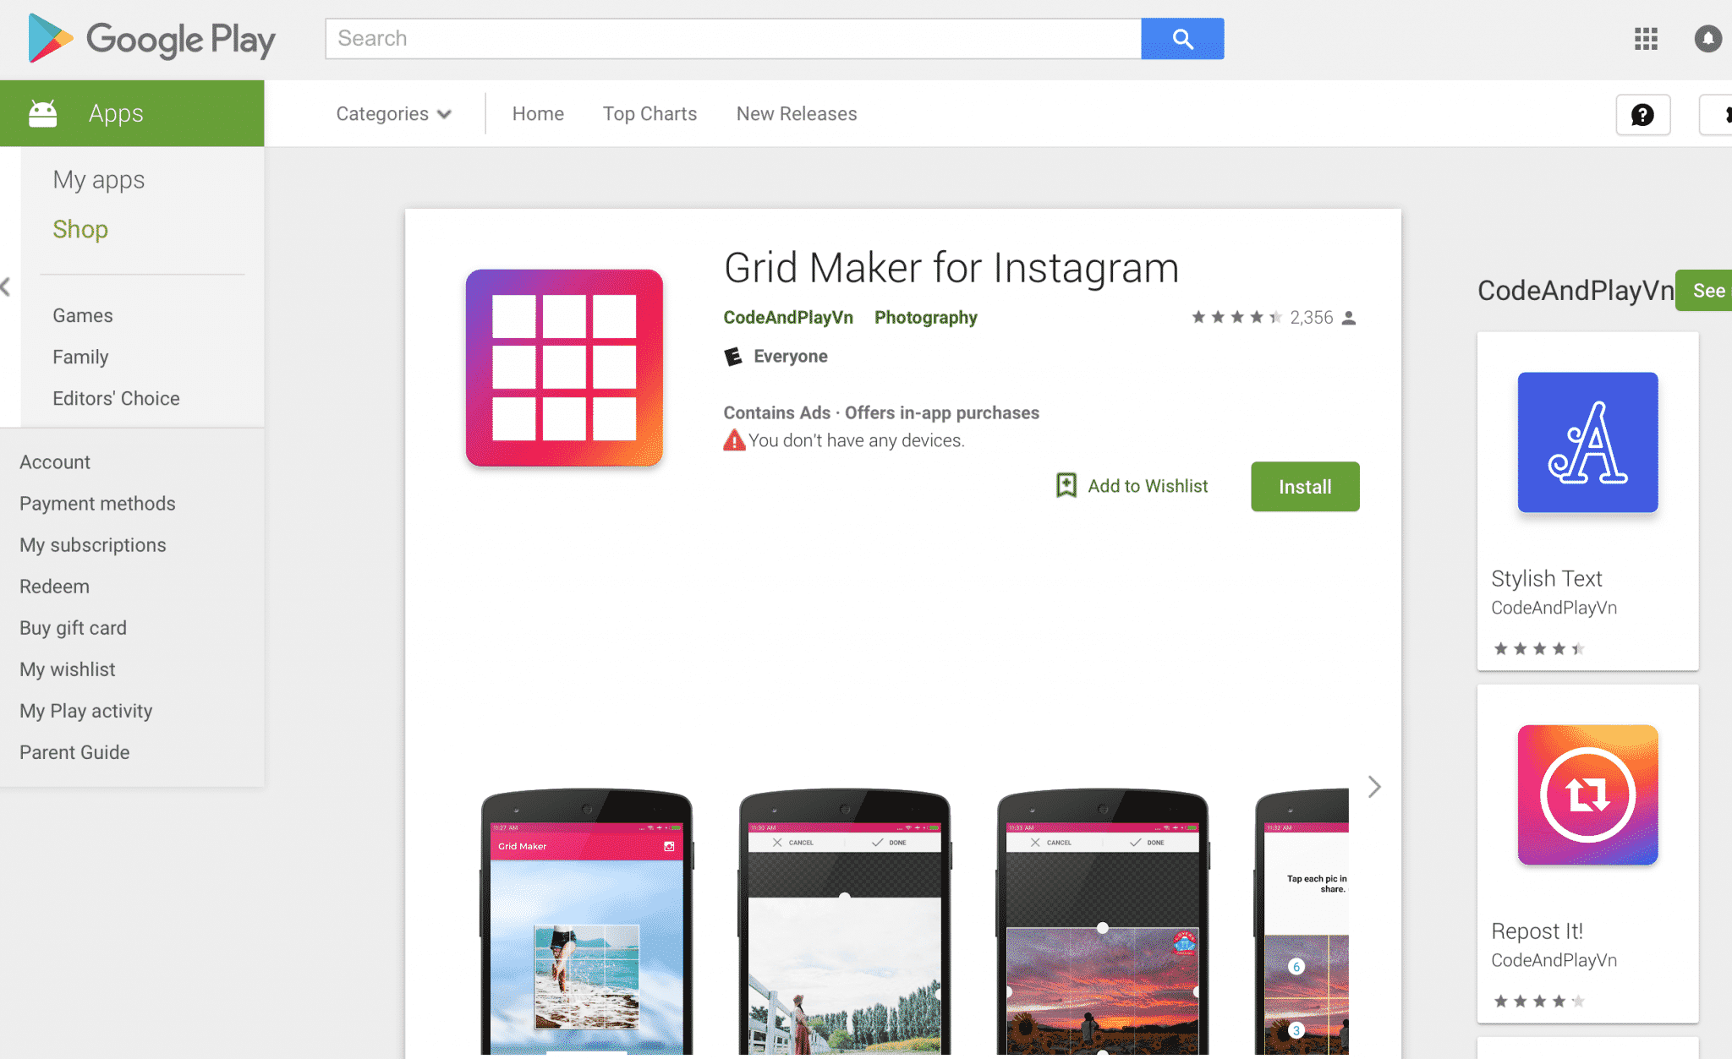Screen dimensions: 1732x1059
Task: Expand the Categories dropdown menu
Action: coord(391,114)
